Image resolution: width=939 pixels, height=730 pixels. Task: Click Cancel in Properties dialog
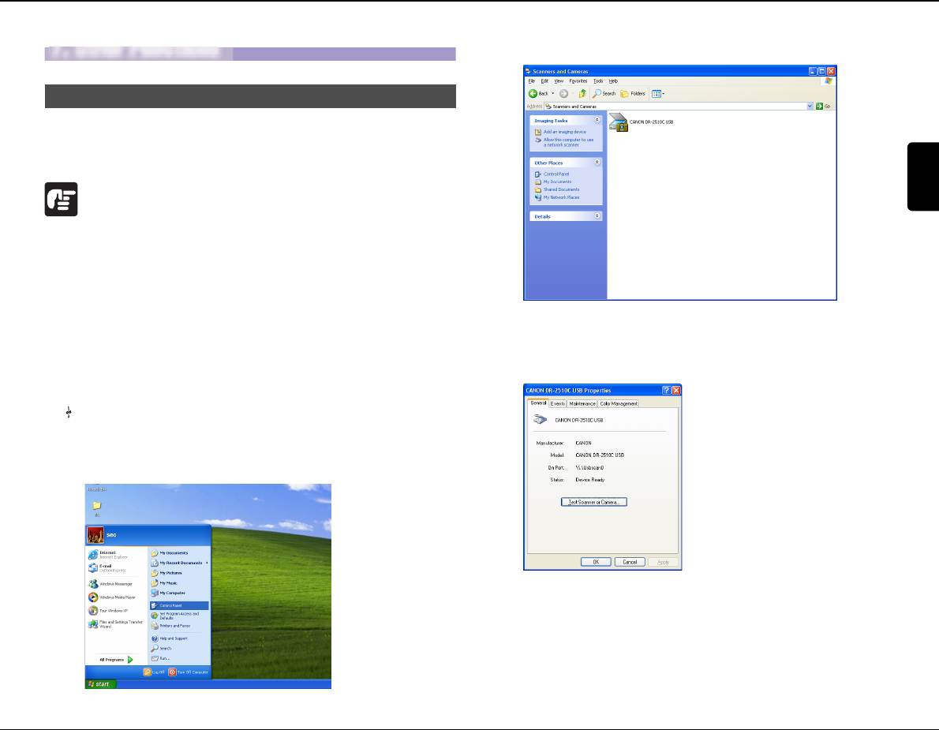pyautogui.click(x=630, y=562)
